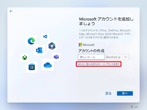The width and height of the screenshot is (147, 110).
Task: Click the Microsoft Edge icon
Action: point(31,41)
